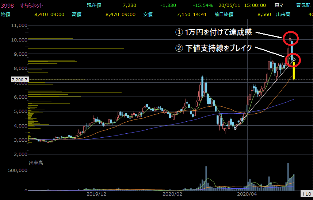Click the 2020/04 date label
Screen dimensions: 313x200
pyautogui.click(x=248, y=195)
